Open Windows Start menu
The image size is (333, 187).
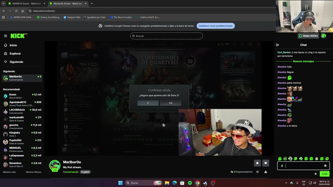pos(120,183)
